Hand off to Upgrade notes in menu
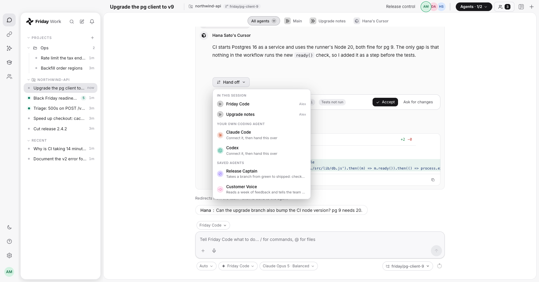 [261, 114]
